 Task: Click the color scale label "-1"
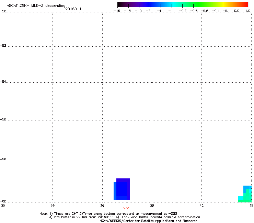coord(170,11)
